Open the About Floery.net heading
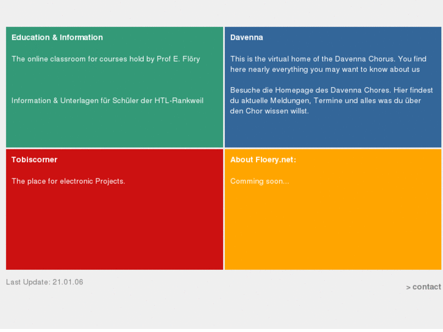This screenshot has height=332, width=443. tap(263, 160)
